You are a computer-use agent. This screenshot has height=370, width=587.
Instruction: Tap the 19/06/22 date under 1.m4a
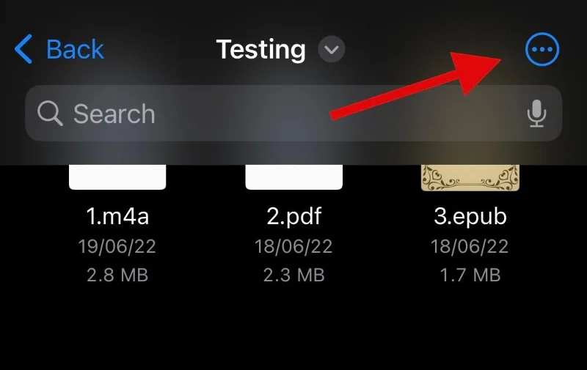pyautogui.click(x=117, y=246)
